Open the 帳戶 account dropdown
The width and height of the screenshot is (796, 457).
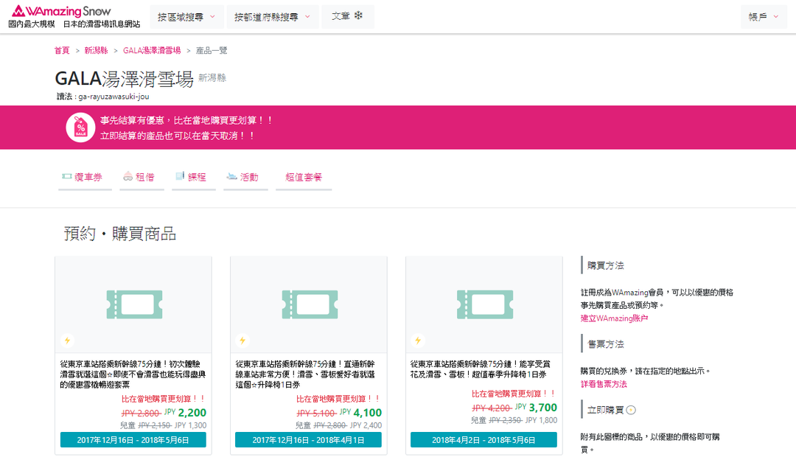click(764, 17)
